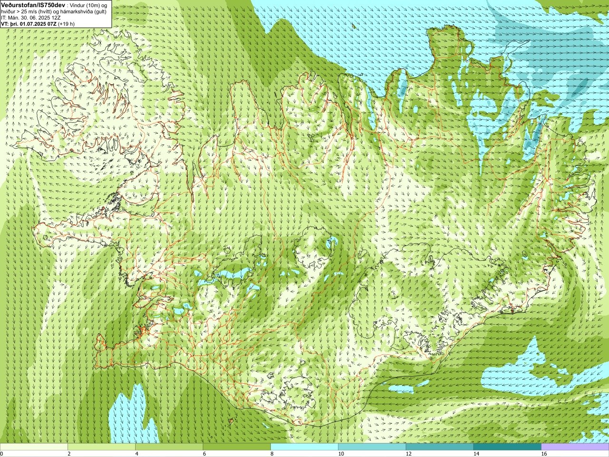Click the legend scale value "2"
This screenshot has height=457, width=609.
(x=69, y=454)
